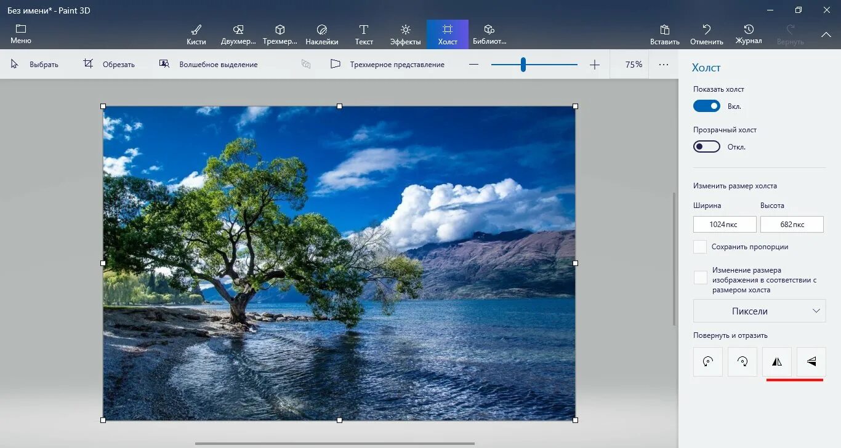Click the canvas left-middle resize handle

(103, 263)
